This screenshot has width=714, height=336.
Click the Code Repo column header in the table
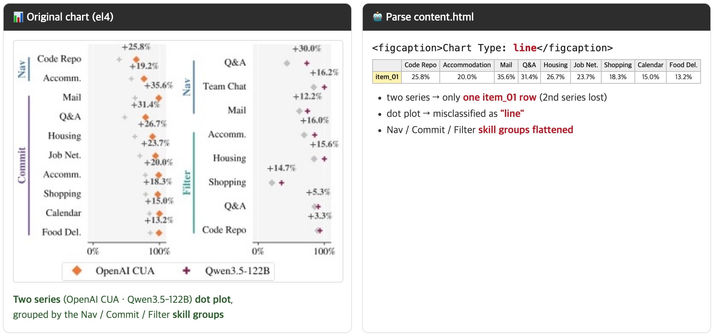click(x=421, y=65)
